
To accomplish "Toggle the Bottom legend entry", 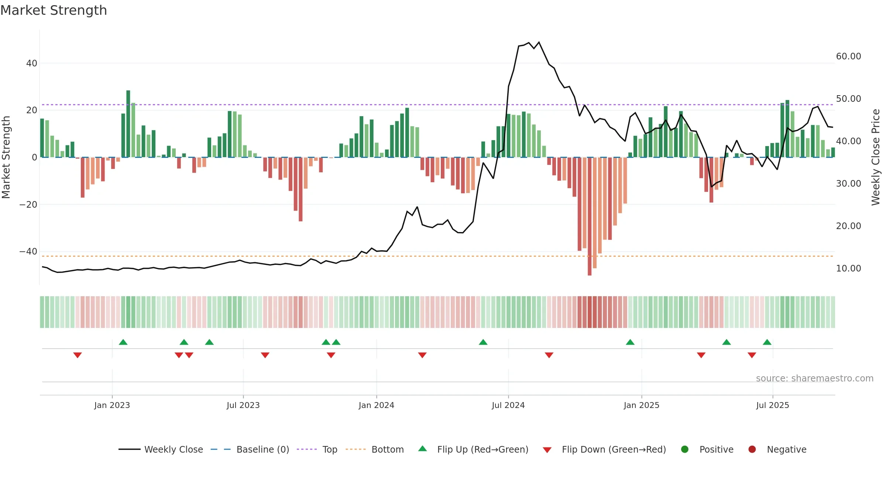I will (374, 449).
